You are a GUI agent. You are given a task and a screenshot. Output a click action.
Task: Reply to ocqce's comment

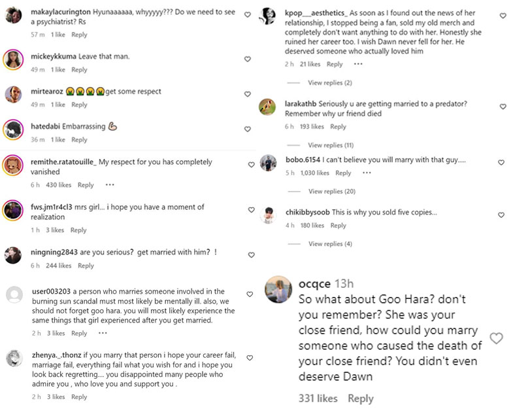(x=360, y=398)
